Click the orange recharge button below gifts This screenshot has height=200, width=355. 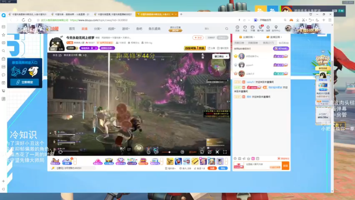pyautogui.click(x=212, y=168)
